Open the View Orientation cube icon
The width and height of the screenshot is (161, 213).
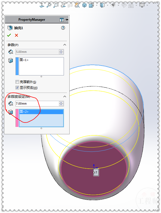(91, 5)
